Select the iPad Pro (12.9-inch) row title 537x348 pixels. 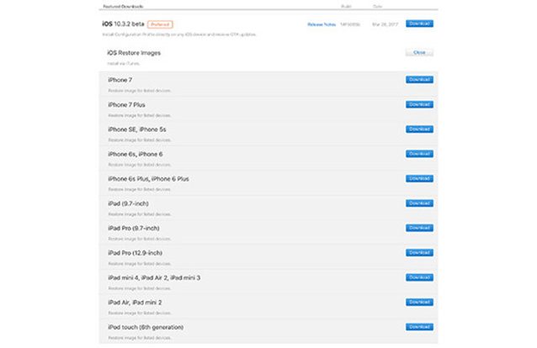[x=135, y=253]
